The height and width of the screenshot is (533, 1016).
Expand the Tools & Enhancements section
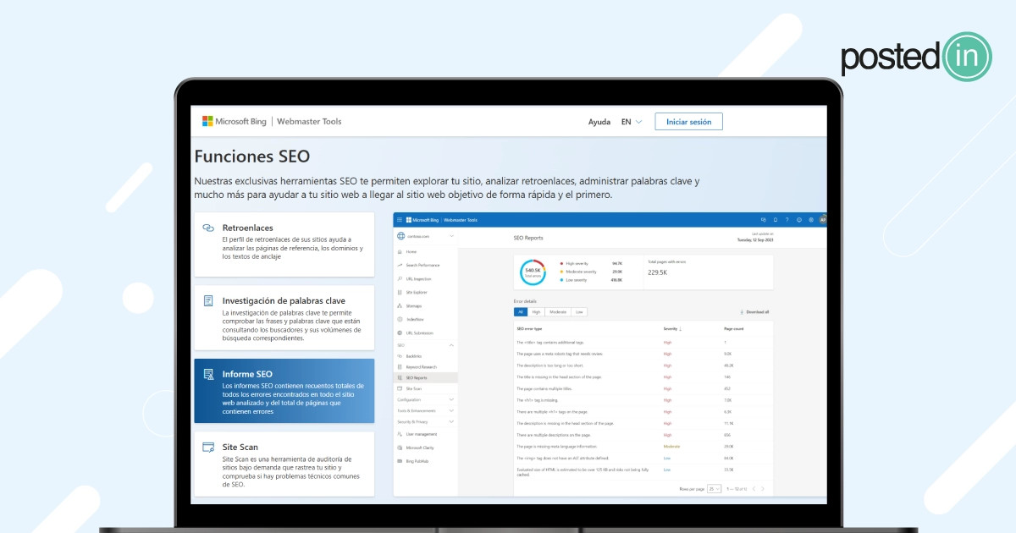(451, 410)
